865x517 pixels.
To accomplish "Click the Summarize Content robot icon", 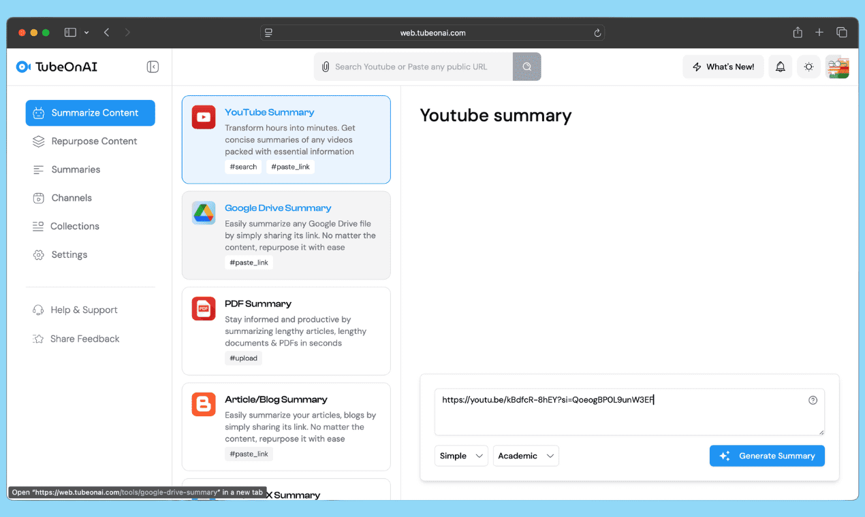I will 39,113.
